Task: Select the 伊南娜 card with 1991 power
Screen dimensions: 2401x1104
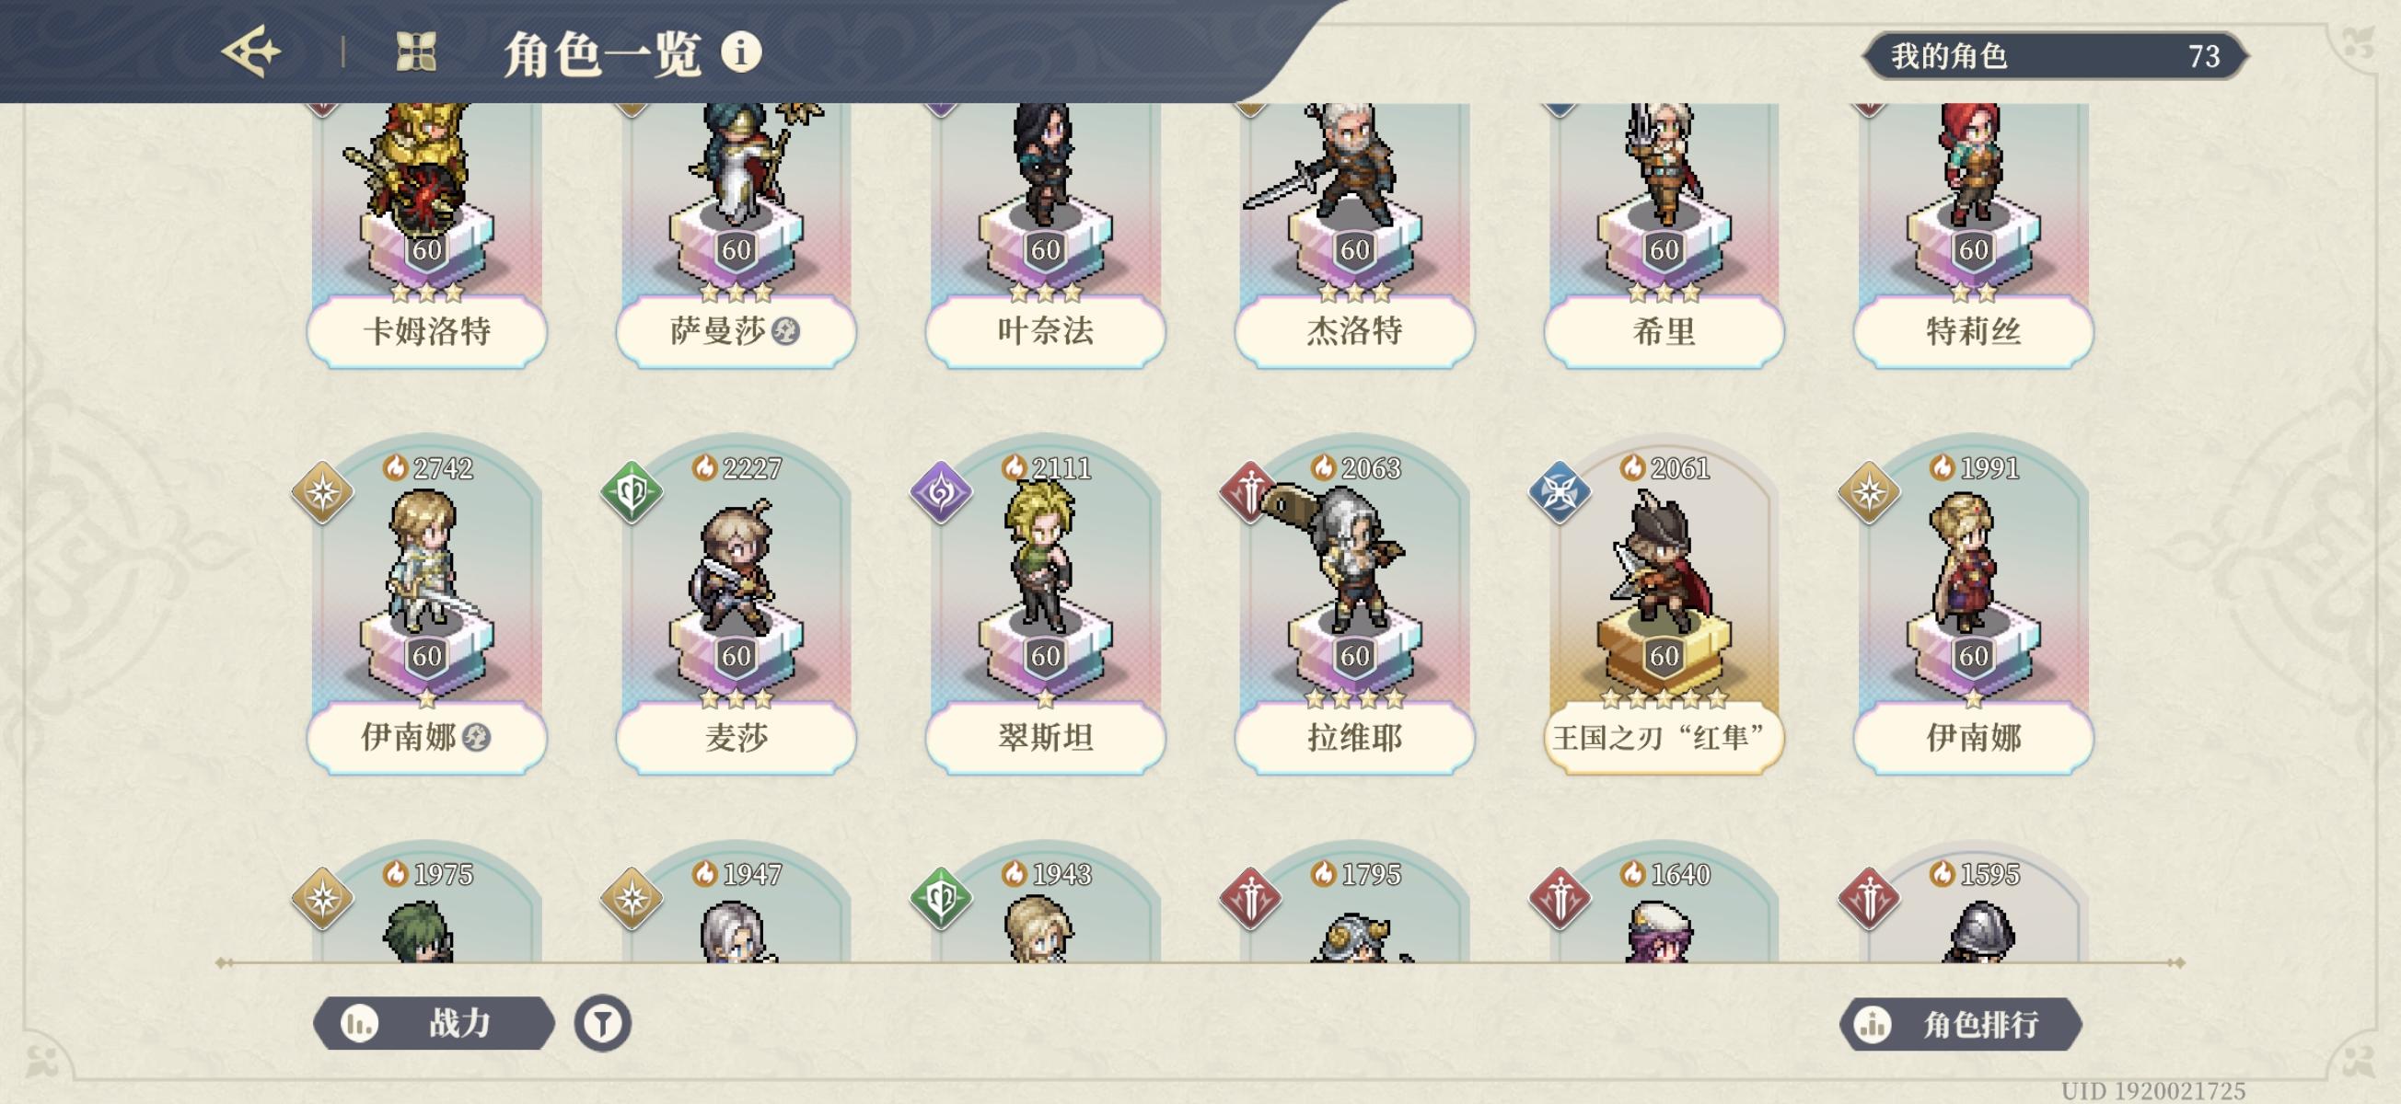Action: (x=1973, y=605)
